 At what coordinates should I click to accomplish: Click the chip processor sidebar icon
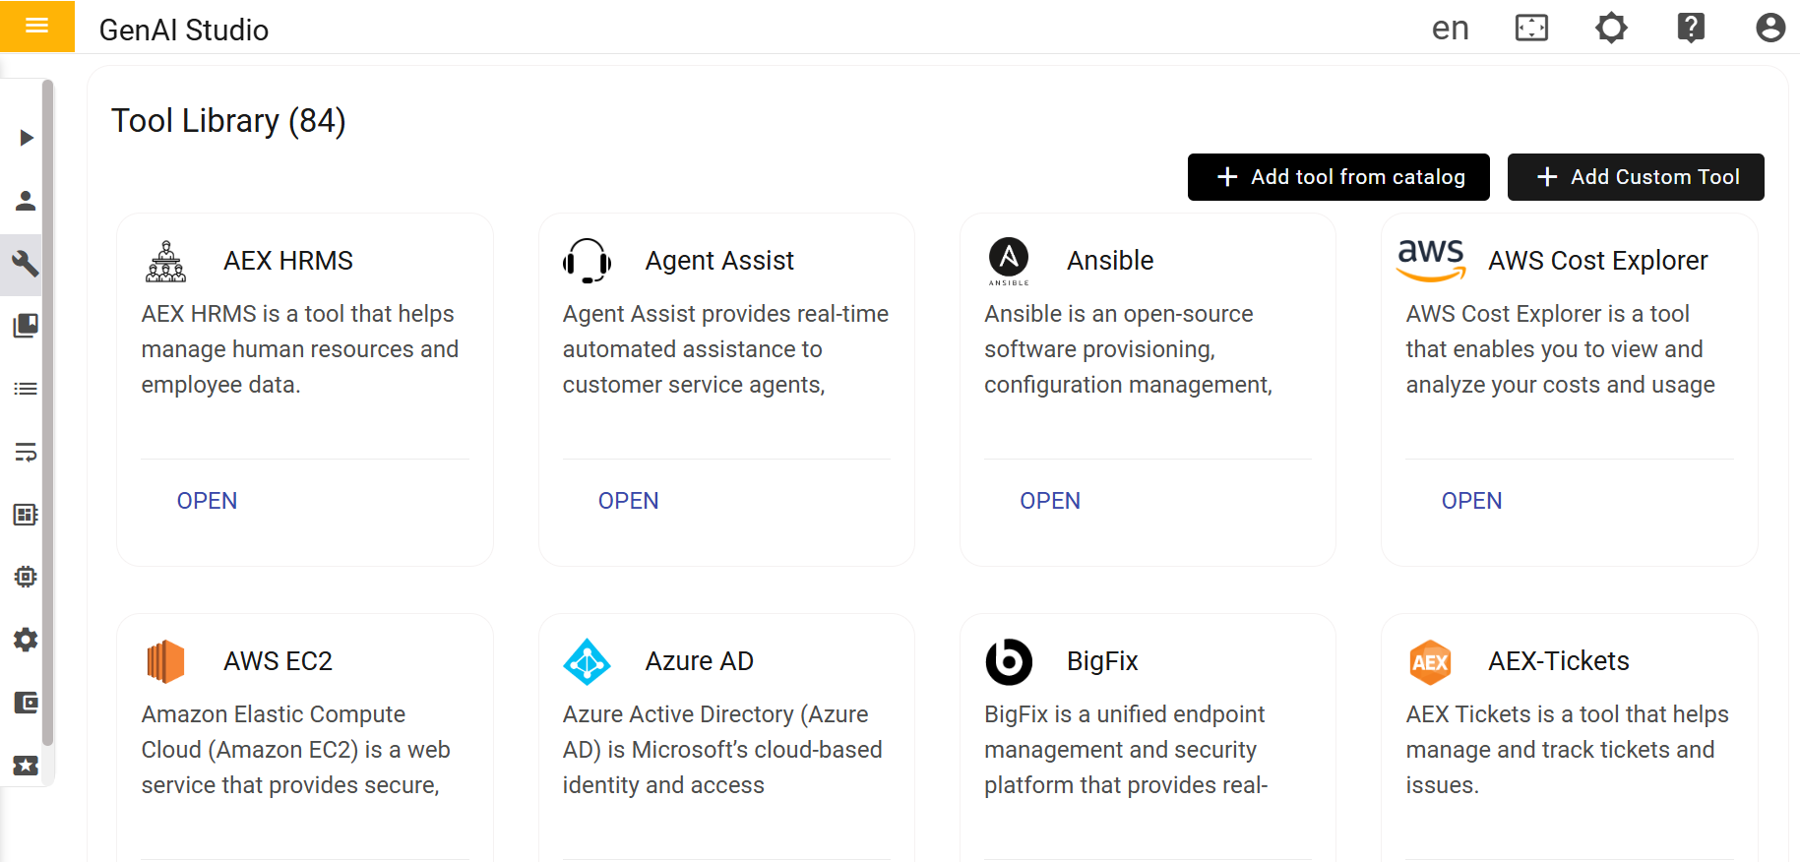(x=26, y=577)
